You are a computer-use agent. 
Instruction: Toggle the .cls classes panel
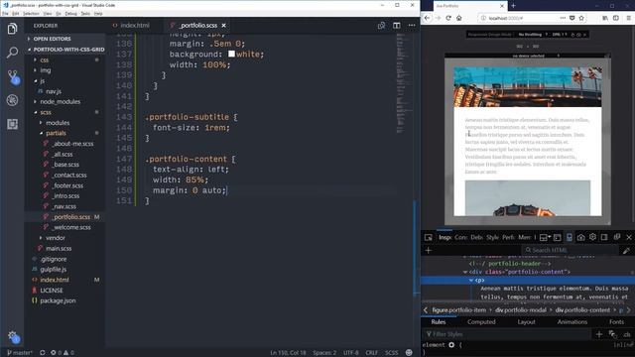626,334
